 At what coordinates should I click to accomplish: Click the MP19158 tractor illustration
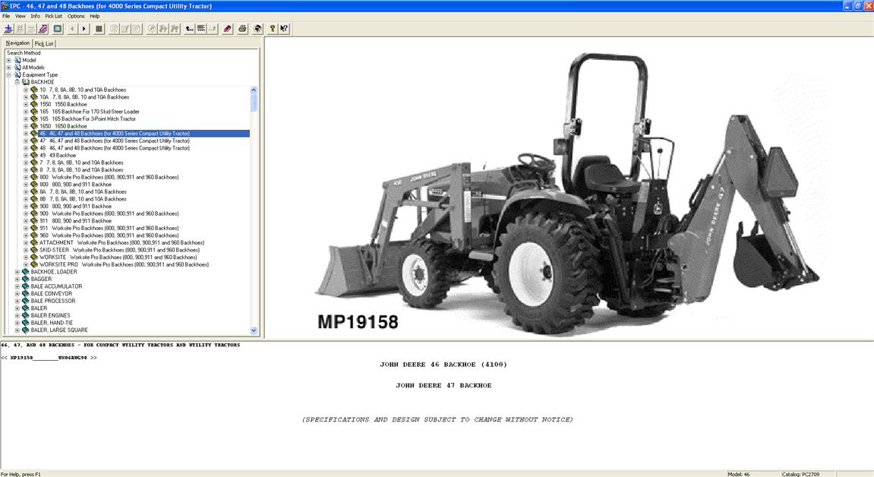[x=569, y=189]
